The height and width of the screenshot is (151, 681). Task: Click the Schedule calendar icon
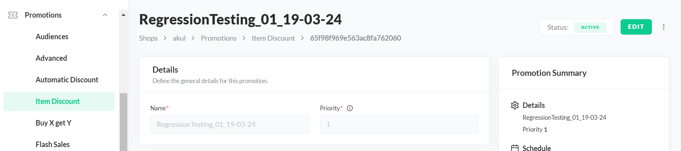click(515, 148)
